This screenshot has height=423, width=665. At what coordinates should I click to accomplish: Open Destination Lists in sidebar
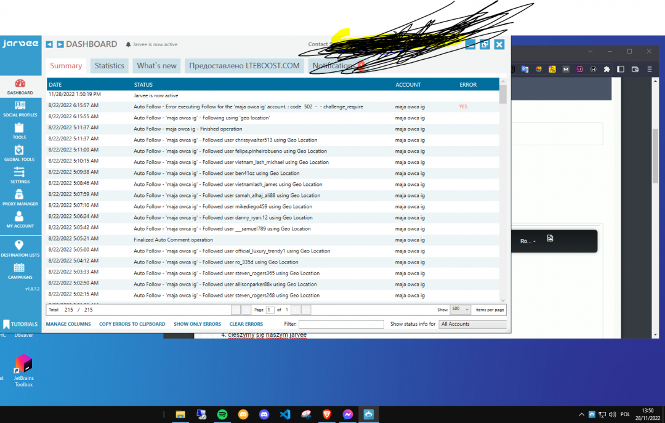pos(20,248)
